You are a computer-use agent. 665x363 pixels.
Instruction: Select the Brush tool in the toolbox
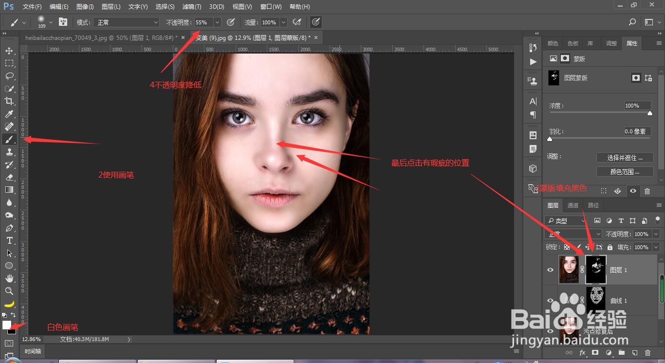coord(9,139)
